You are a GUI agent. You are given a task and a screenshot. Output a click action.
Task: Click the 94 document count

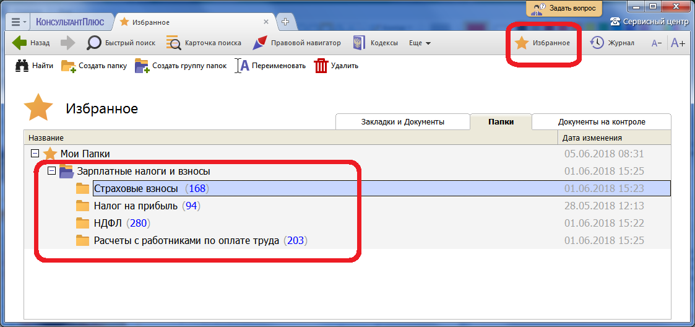[x=191, y=206]
